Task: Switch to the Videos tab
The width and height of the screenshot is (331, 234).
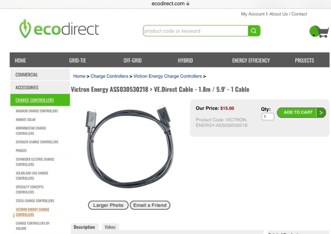Action: pyautogui.click(x=110, y=227)
